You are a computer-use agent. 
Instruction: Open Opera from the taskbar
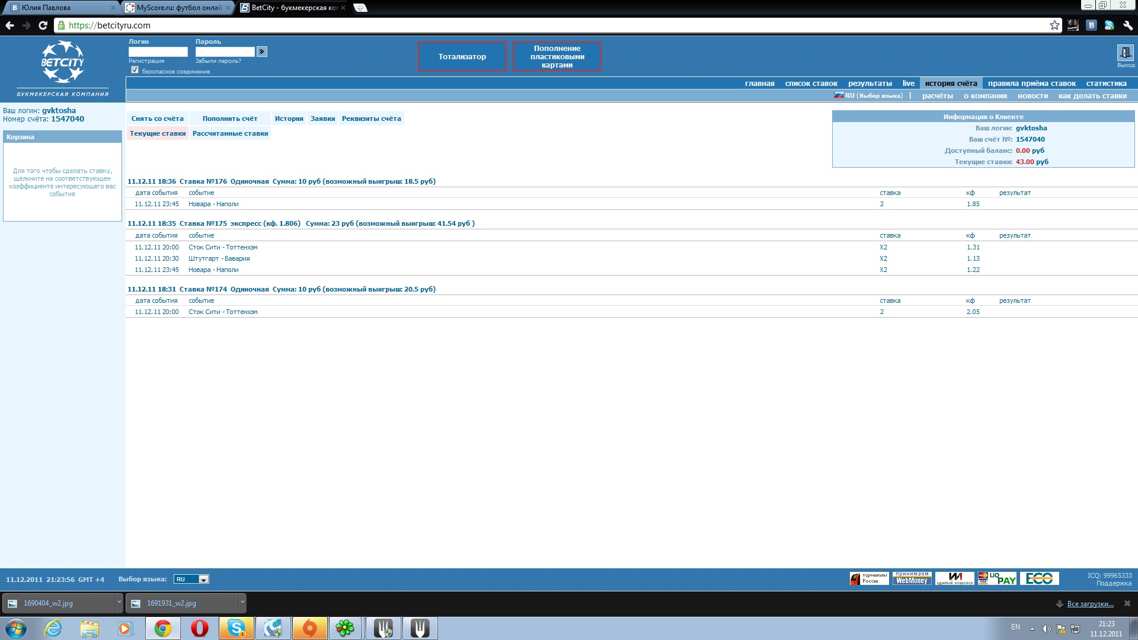[200, 628]
